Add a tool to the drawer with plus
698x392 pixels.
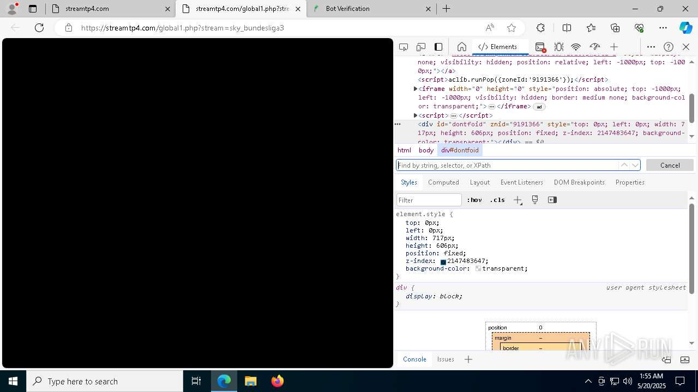(468, 359)
